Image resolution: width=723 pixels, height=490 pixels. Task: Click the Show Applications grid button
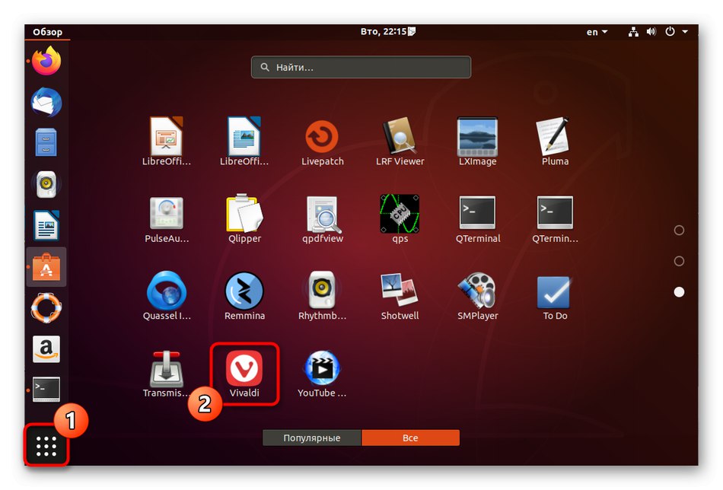pos(46,446)
